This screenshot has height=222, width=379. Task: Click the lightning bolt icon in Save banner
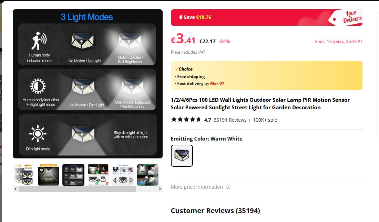[181, 17]
